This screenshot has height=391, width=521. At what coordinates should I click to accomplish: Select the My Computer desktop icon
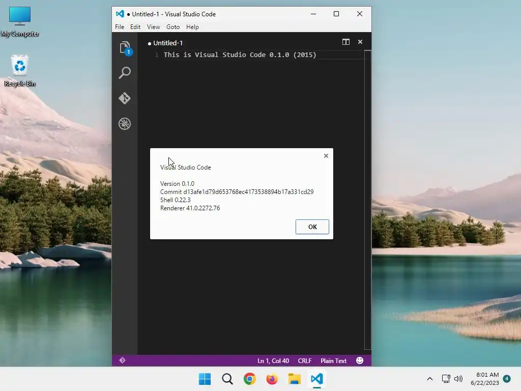(20, 21)
